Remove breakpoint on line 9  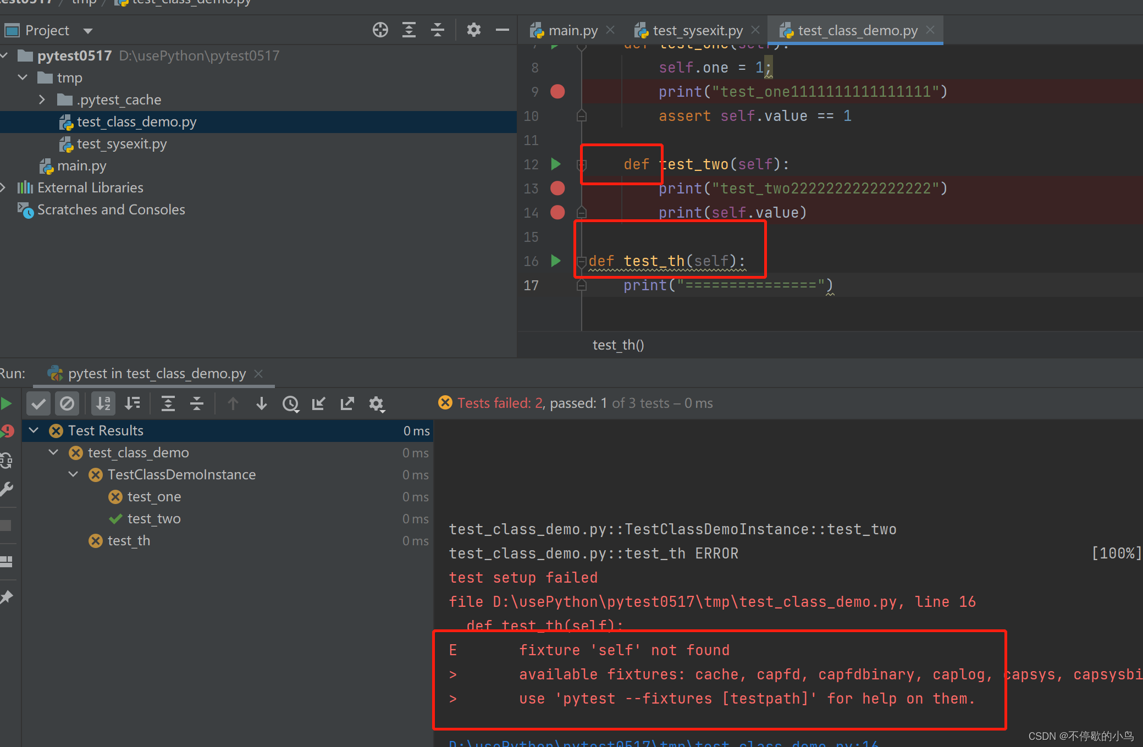557,91
